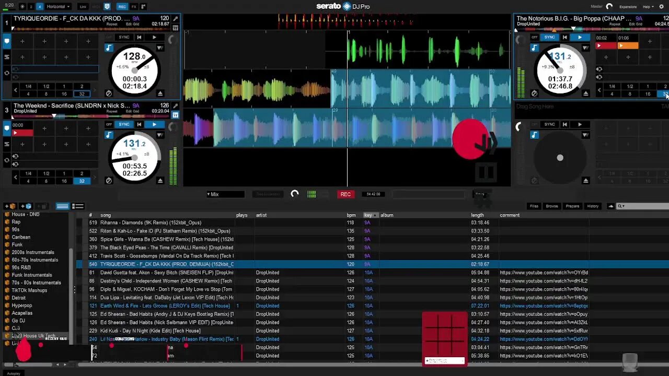This screenshot has height=376, width=669.
Task: Shift auto-loop sizes left on deck 1
Action: pos(15,90)
